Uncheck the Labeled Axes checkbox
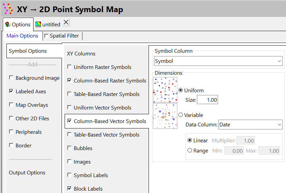Viewport: 286px width, 193px height. pos(12,92)
